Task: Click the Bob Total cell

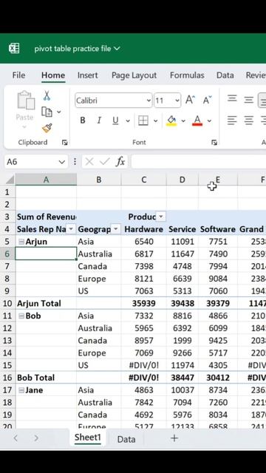Action: tap(46, 378)
